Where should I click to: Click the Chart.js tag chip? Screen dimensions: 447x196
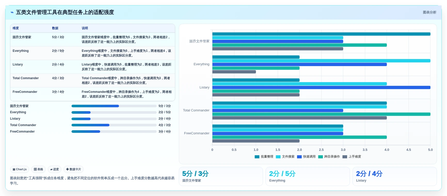click(20, 169)
